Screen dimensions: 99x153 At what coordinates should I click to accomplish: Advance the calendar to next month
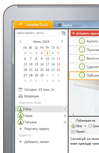62,41
